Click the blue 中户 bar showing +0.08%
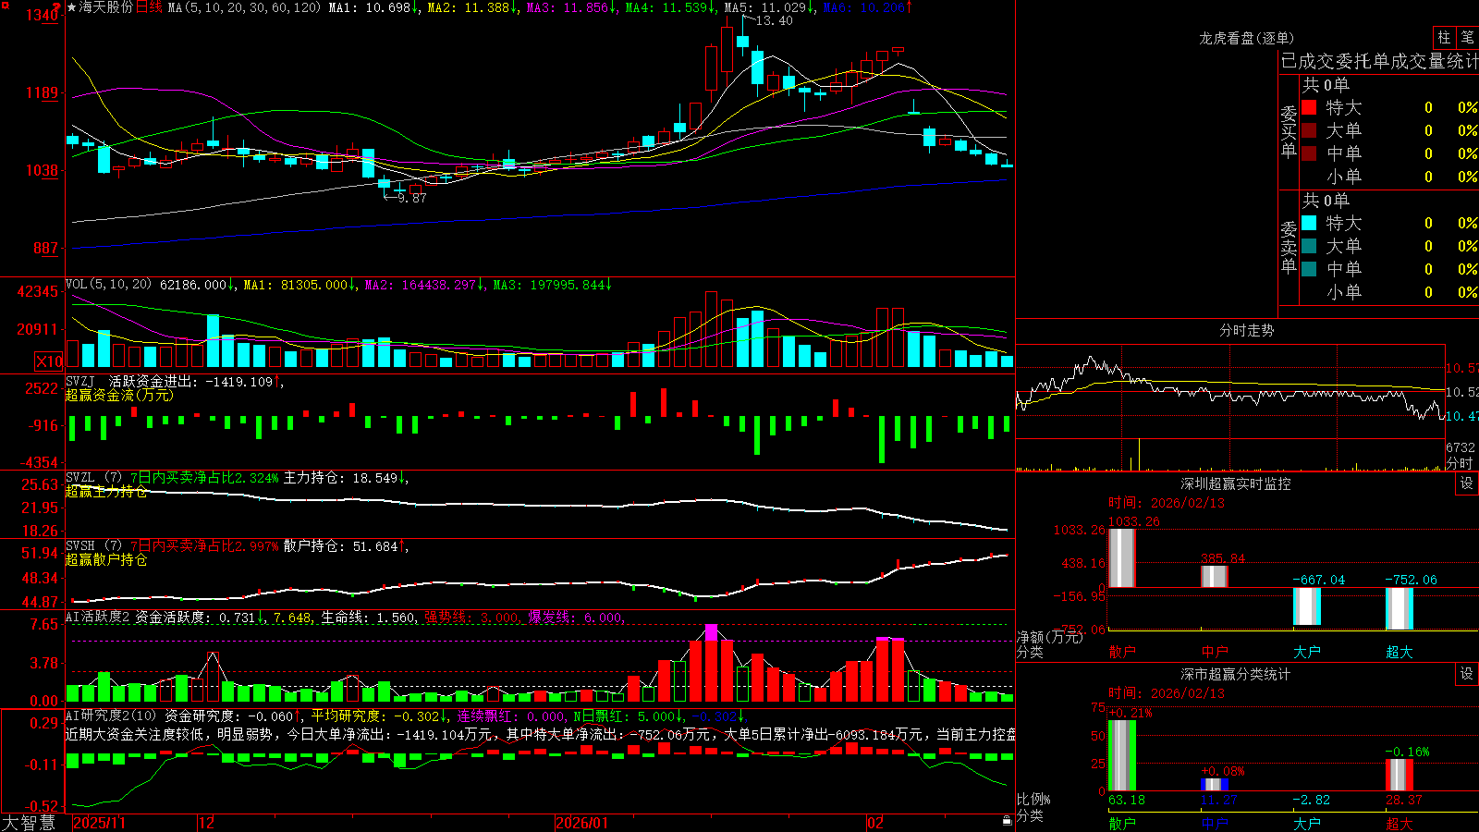This screenshot has width=1479, height=832. coord(1214,784)
